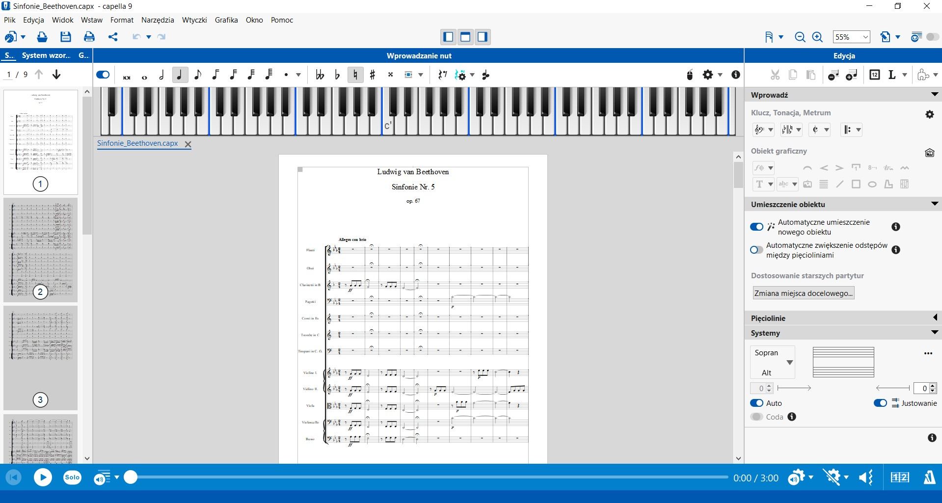Switch to System wzor.. tab
This screenshot has height=503, width=942.
click(46, 55)
